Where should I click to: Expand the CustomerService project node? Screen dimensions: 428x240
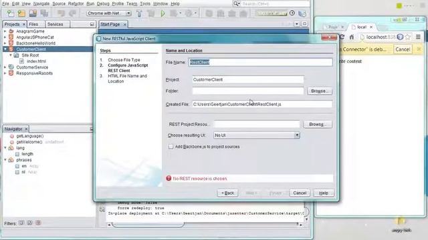[5, 67]
